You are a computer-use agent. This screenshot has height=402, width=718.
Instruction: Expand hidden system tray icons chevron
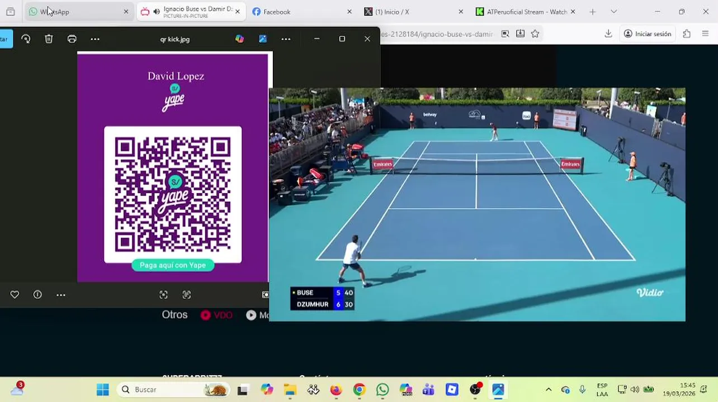549,390
